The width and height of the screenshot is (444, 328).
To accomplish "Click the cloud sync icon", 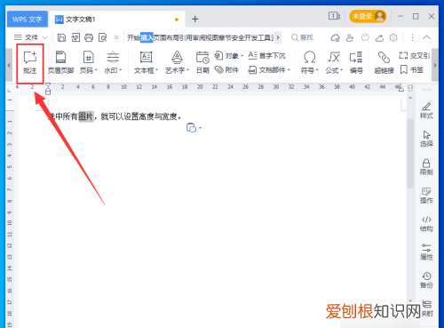I will 335,37.
